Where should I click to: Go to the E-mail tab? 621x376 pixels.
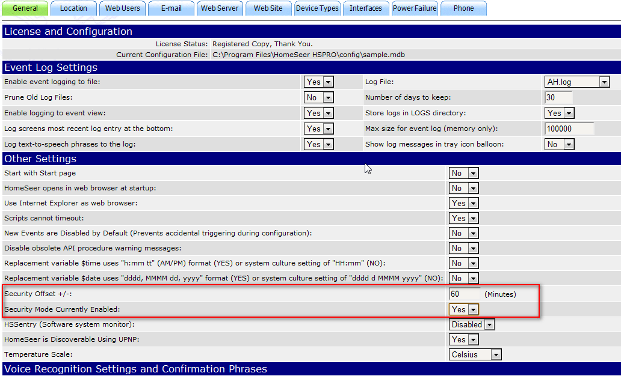tap(171, 8)
